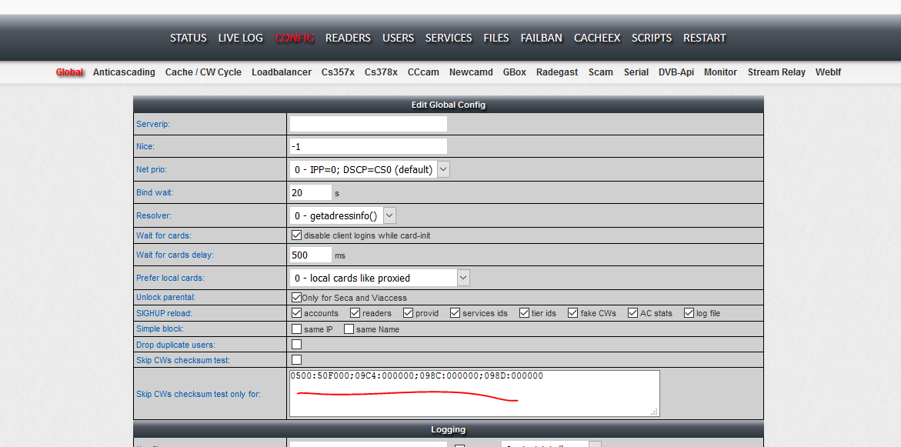Open the Resolver dropdown
The image size is (901, 447).
pos(342,216)
